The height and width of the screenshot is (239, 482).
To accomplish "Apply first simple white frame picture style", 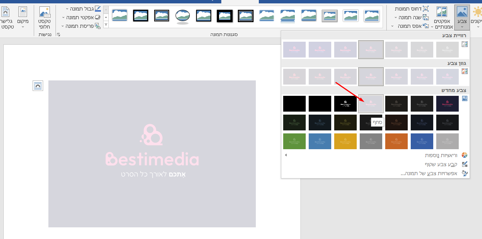I will tap(372, 15).
